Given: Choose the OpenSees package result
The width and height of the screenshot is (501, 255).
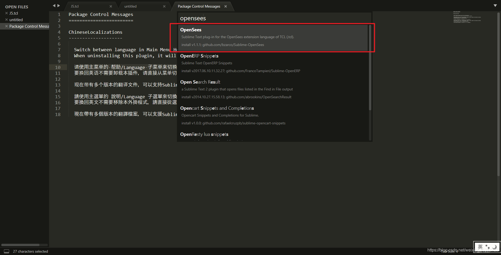Looking at the screenshot, I should pyautogui.click(x=273, y=38).
